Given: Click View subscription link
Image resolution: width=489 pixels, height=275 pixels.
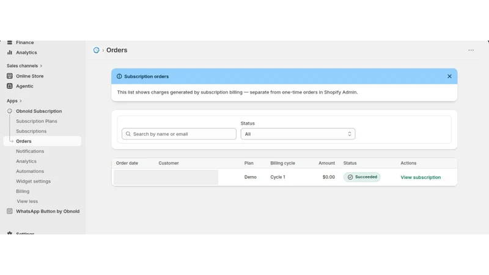Looking at the screenshot, I should click(421, 177).
